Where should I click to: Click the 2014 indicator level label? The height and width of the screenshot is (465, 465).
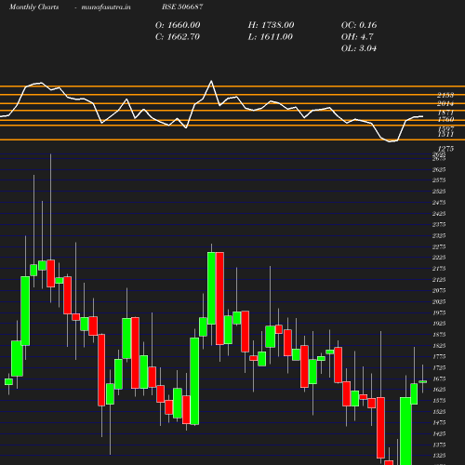click(x=445, y=103)
